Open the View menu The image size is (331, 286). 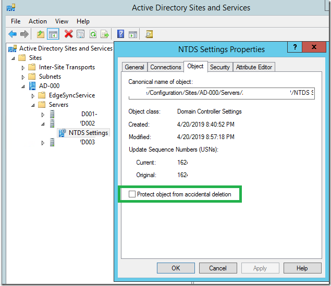point(62,21)
